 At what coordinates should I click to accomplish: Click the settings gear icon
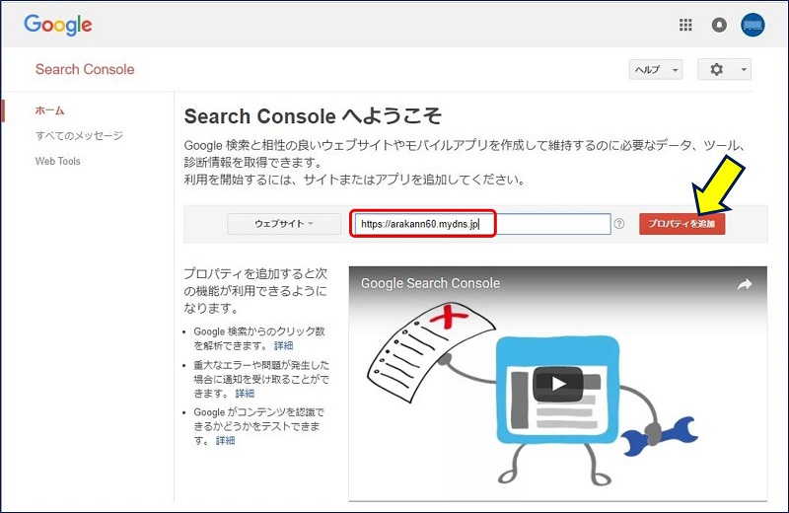717,69
